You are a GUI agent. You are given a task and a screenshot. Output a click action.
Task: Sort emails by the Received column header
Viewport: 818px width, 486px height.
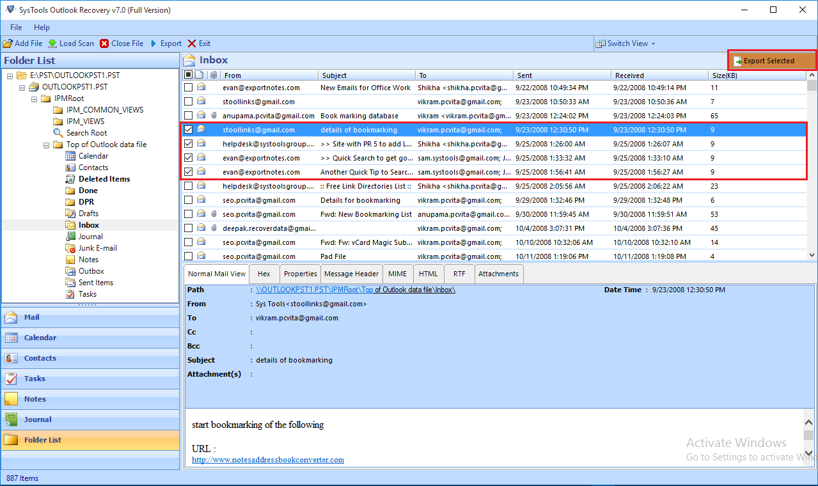pos(659,75)
